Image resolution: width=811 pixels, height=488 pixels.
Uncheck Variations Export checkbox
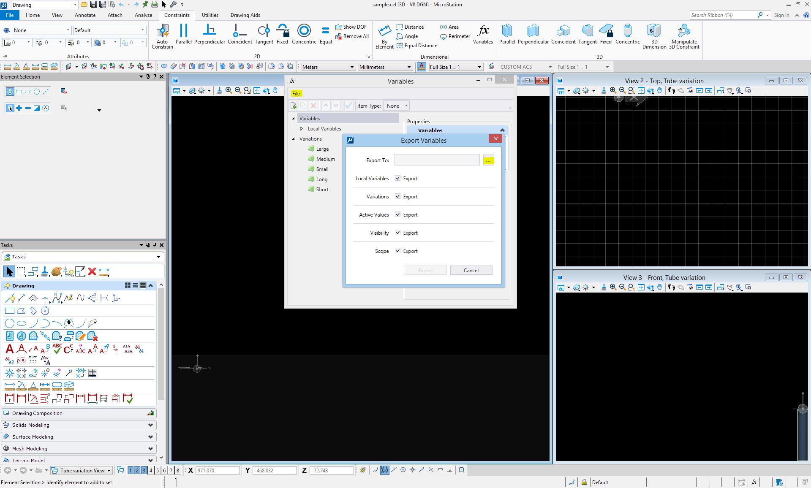(x=397, y=196)
